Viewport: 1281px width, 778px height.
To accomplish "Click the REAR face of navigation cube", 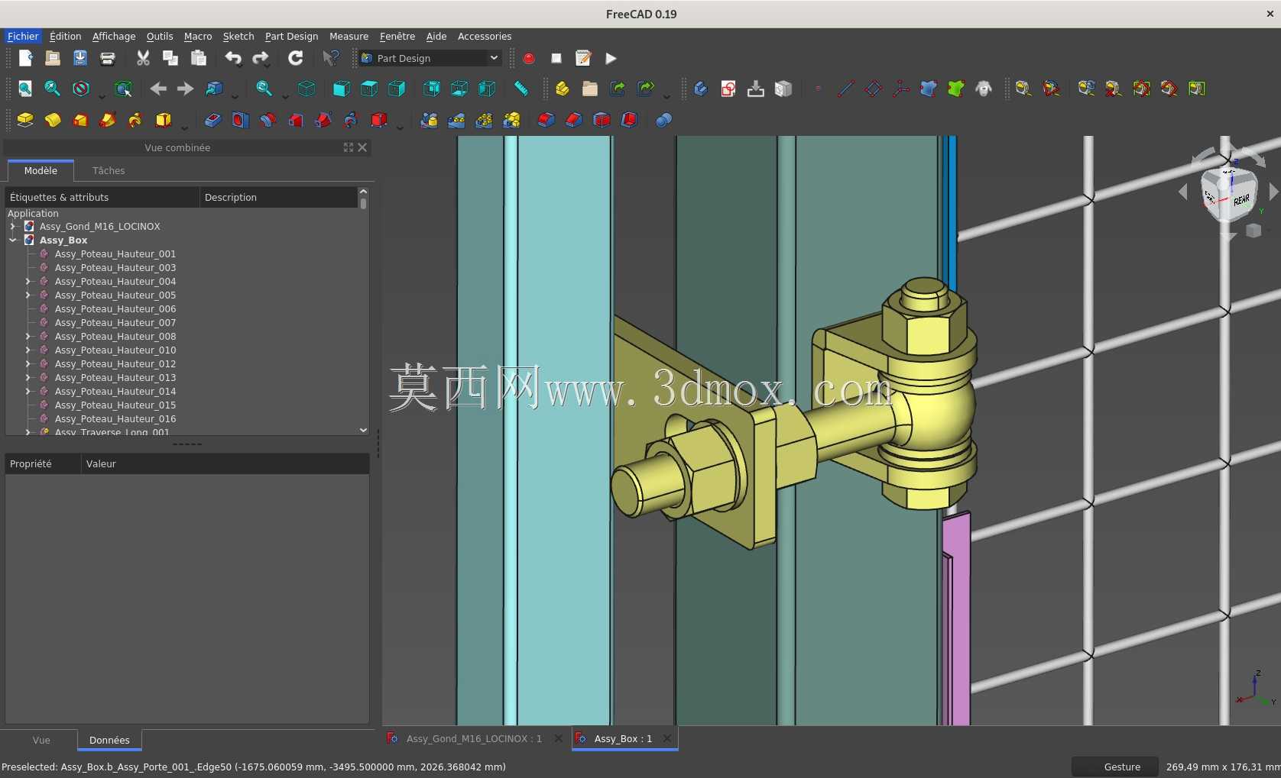I will click(1240, 200).
